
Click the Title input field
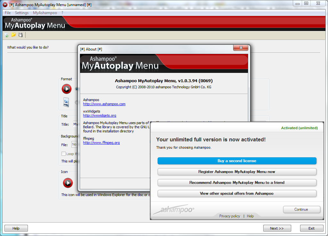point(75,124)
